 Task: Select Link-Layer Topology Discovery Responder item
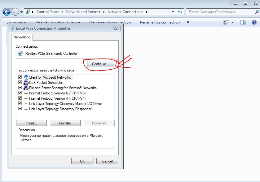pyautogui.click(x=60, y=109)
